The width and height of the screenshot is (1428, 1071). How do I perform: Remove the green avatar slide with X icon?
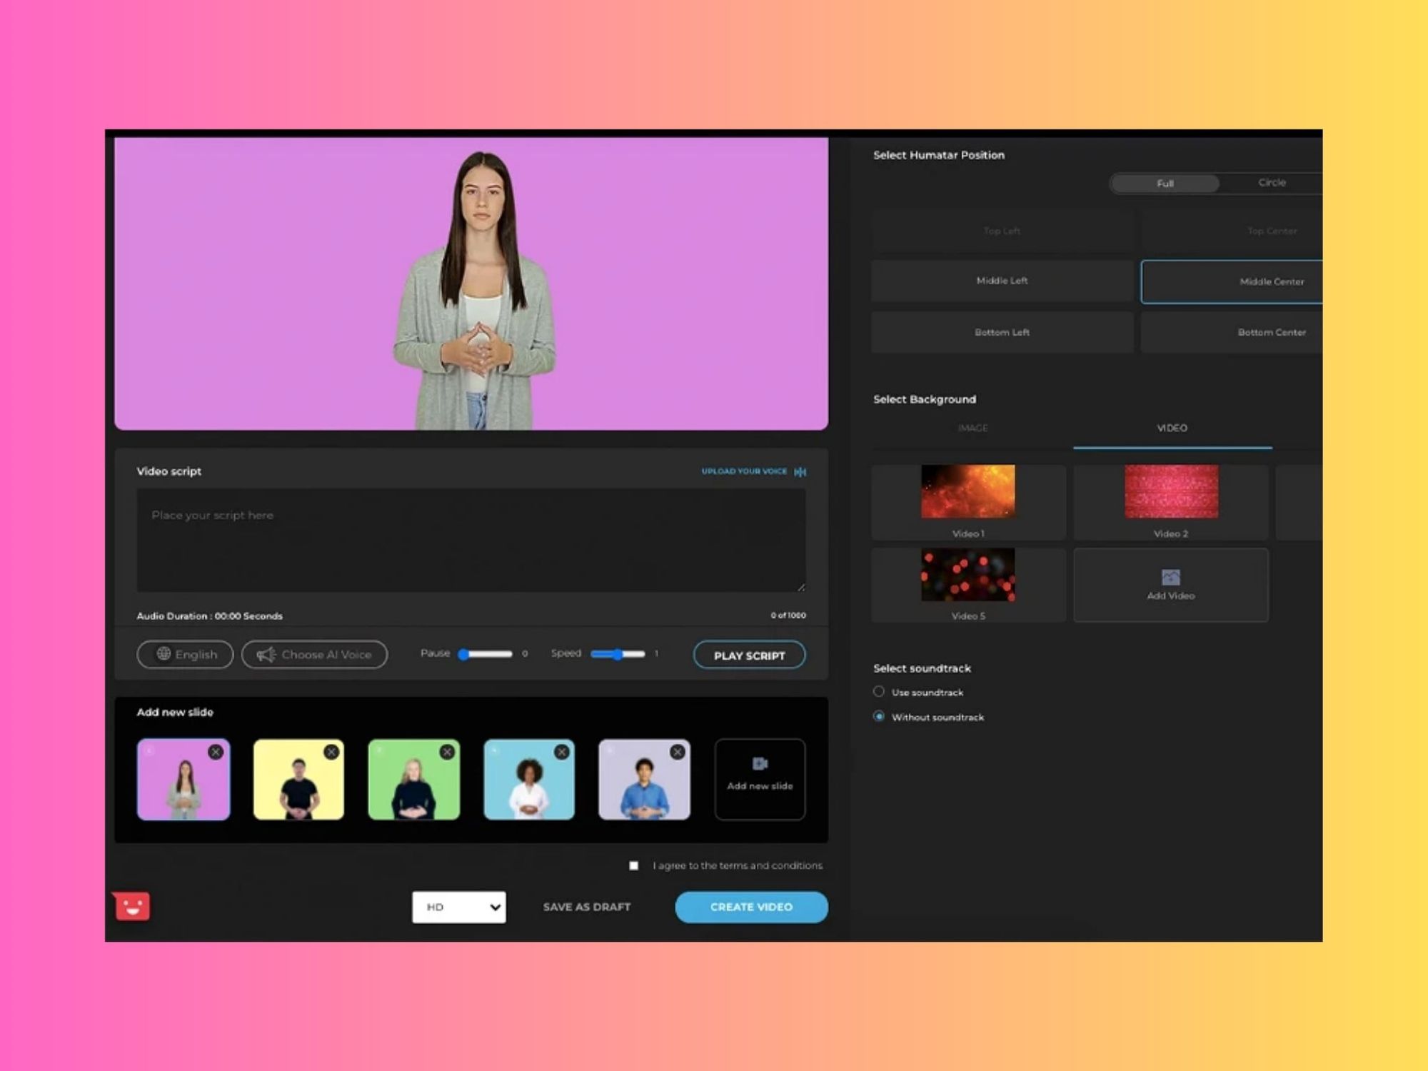coord(448,752)
